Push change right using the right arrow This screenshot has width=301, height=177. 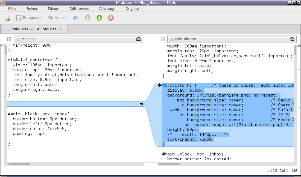[141, 104]
